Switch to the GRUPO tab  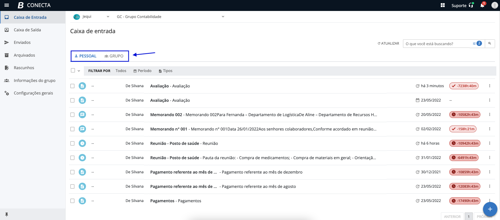pos(114,56)
